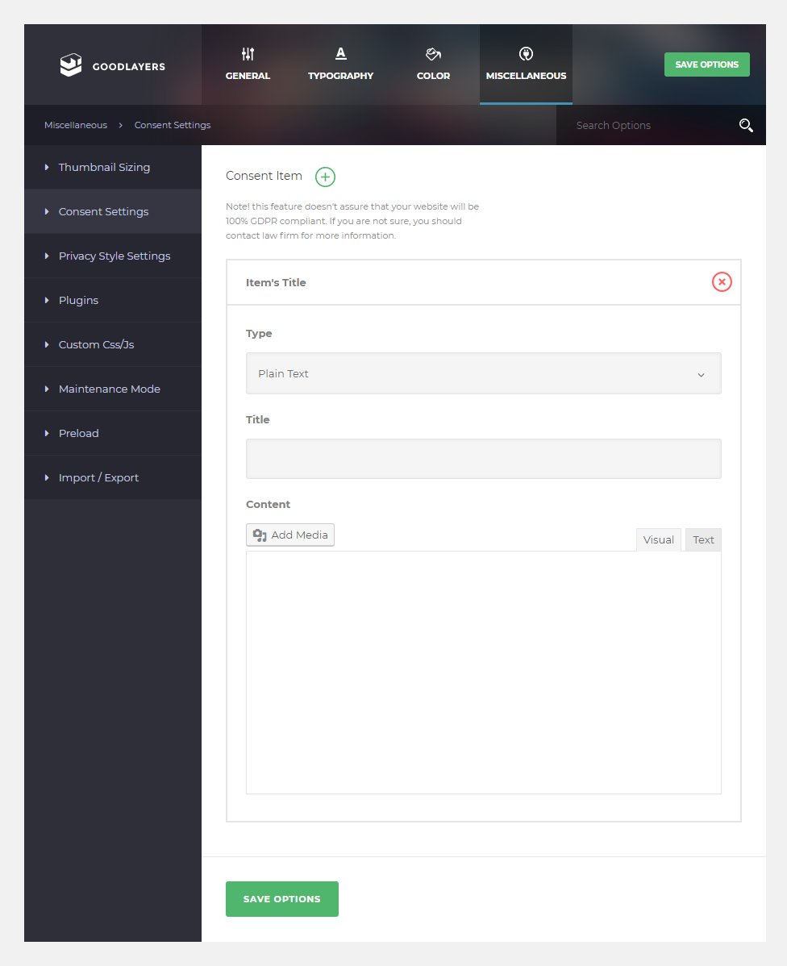Click the bottom Save Options button
The width and height of the screenshot is (787, 966).
tap(281, 899)
